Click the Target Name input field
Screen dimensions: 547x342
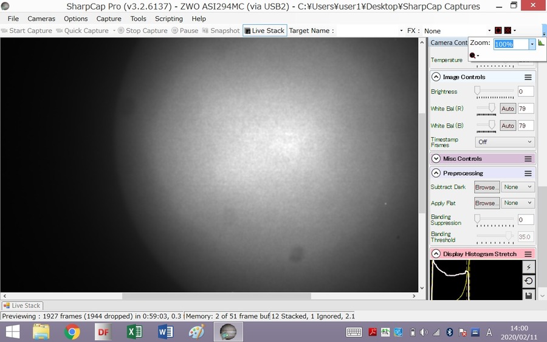click(366, 31)
